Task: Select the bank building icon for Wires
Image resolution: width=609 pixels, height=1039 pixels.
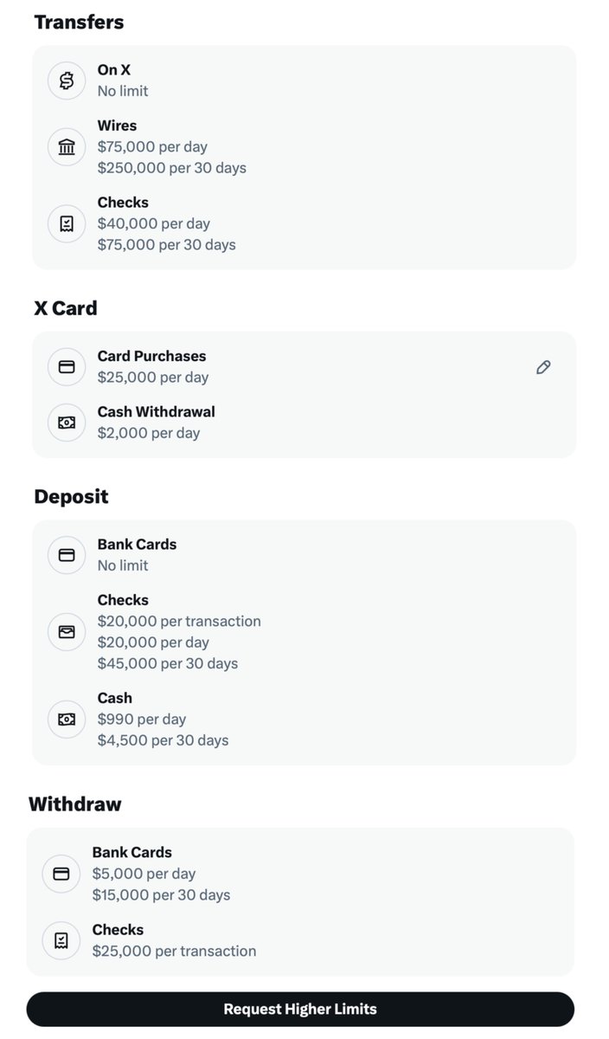Action: tap(67, 147)
